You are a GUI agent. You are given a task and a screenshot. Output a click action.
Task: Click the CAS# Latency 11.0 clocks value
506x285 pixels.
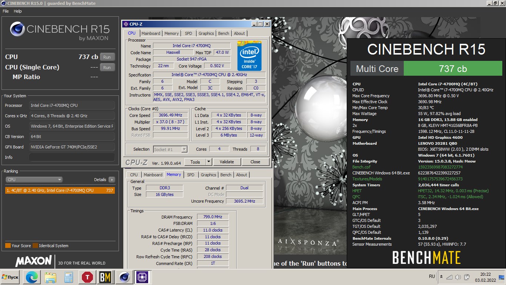213,230
